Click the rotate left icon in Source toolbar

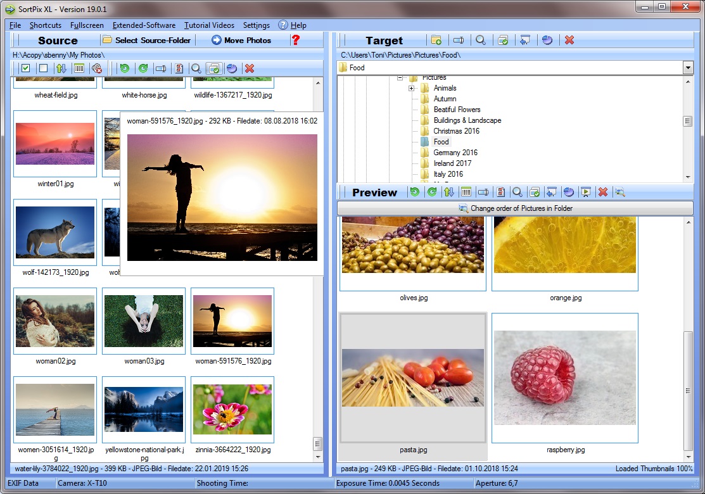[x=125, y=68]
